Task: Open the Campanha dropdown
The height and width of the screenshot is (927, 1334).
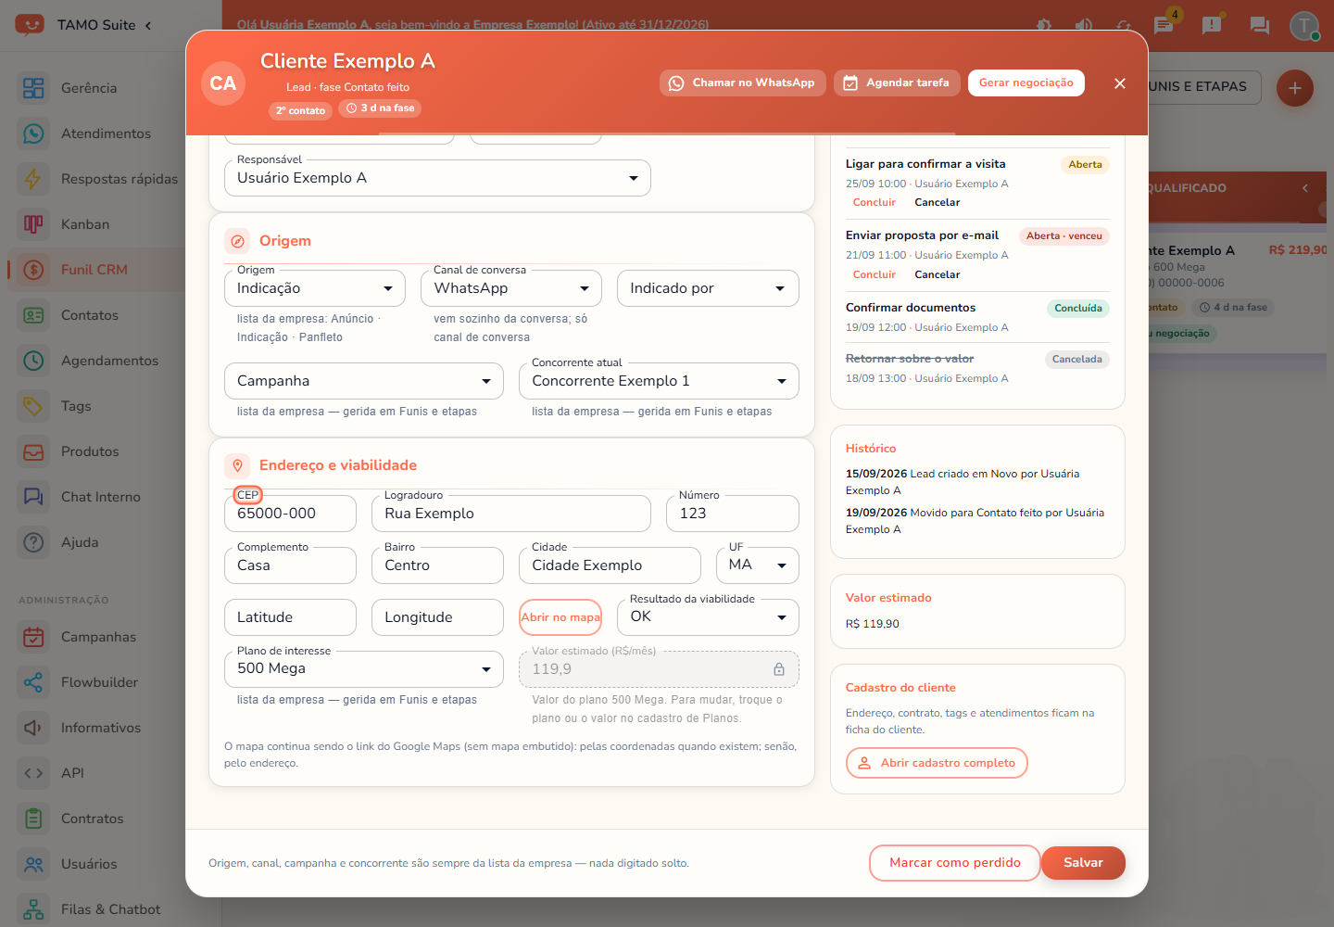Action: coord(364,381)
